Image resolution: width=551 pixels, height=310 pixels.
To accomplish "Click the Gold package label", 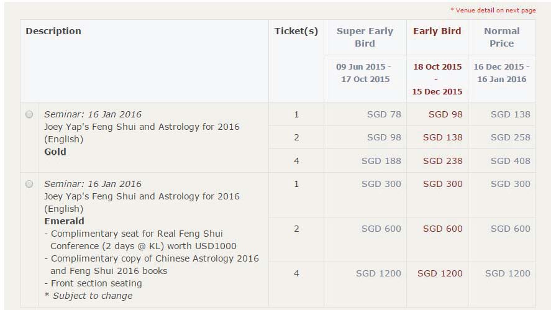I will [55, 152].
